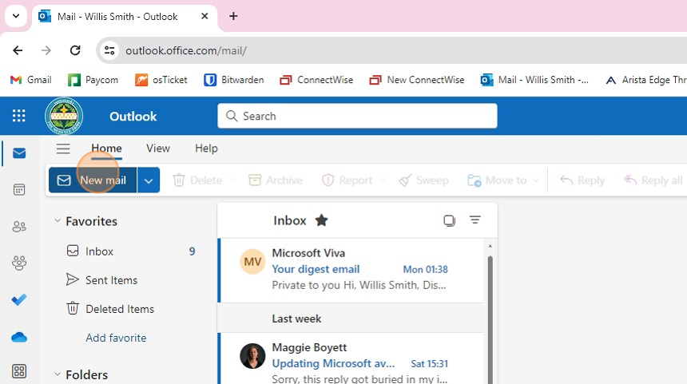Click the Select messages icon in the Inbox header
Image resolution: width=687 pixels, height=384 pixels.
[x=449, y=220]
